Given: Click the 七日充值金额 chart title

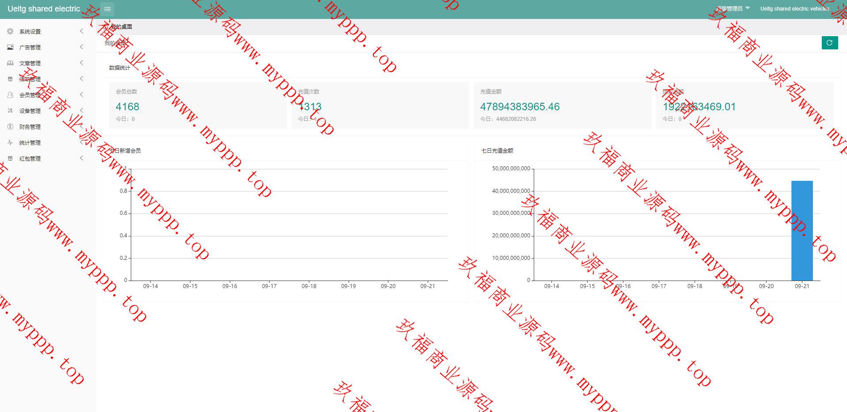Looking at the screenshot, I should [x=498, y=151].
